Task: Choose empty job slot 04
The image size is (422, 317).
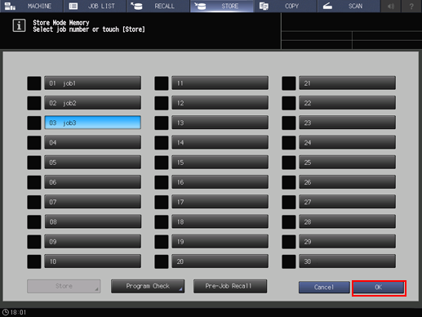Action: pos(93,142)
